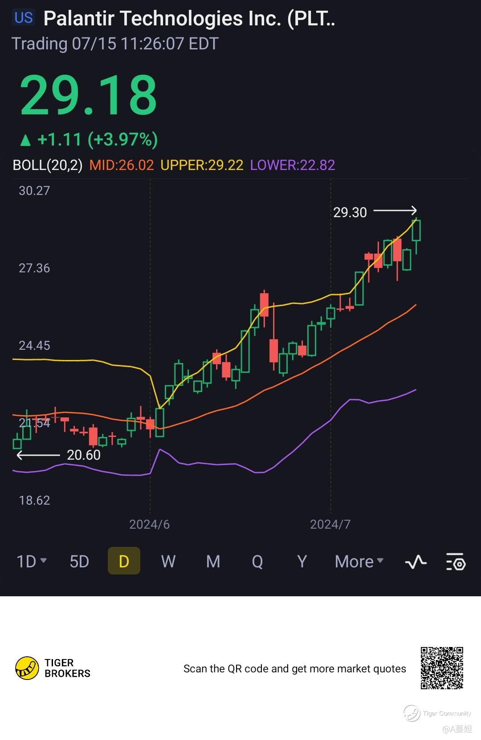
Task: Tap the Trading 07/15 timestamp line
Action: tap(115, 44)
